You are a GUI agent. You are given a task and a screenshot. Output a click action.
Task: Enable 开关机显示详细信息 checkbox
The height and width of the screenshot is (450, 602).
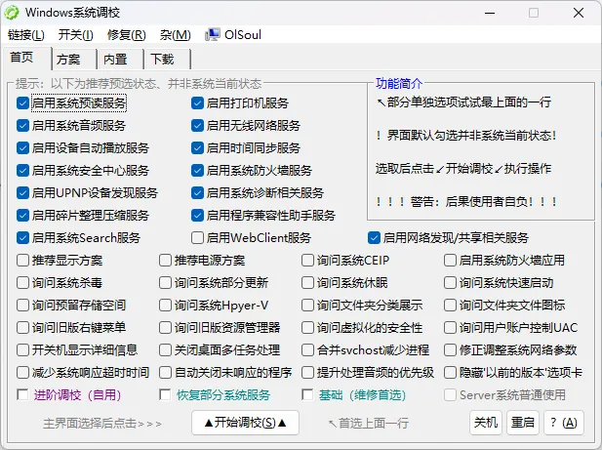pos(23,350)
